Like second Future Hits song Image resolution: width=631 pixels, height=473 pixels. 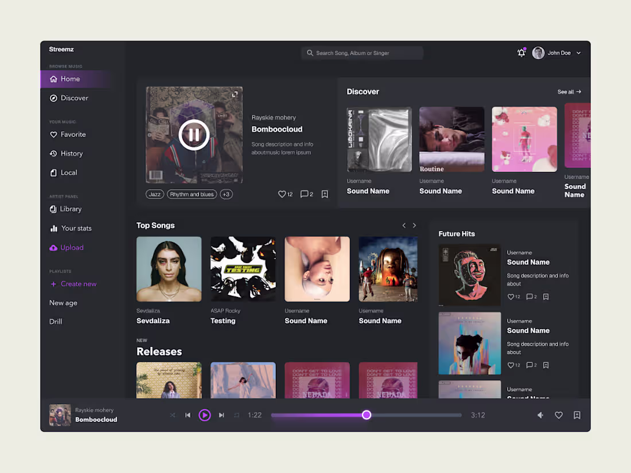511,365
